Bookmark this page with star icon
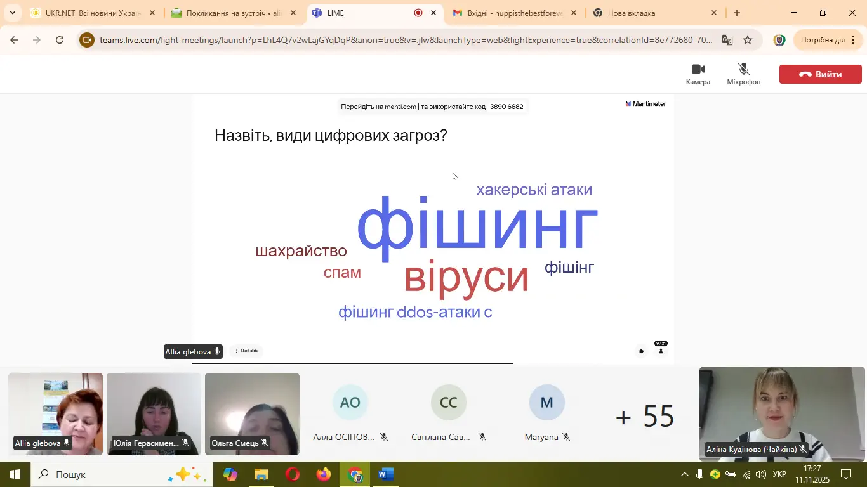 pos(748,40)
